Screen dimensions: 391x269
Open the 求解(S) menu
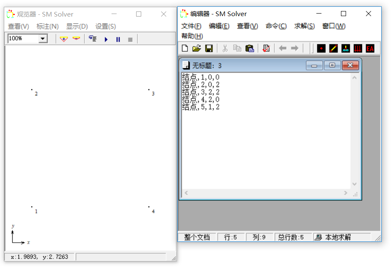tap(304, 26)
